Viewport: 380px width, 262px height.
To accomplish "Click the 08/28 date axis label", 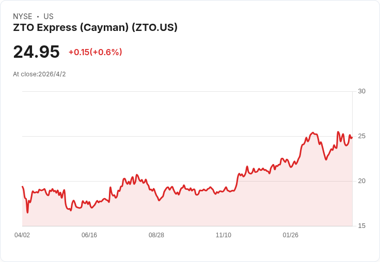I will click(156, 235).
